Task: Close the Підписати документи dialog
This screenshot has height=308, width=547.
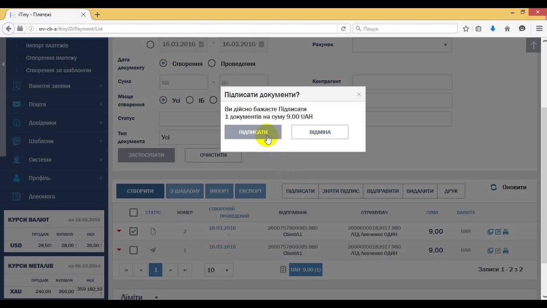Action: (x=359, y=94)
